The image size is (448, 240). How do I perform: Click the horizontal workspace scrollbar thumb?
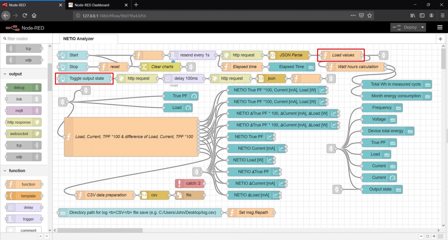(100, 230)
